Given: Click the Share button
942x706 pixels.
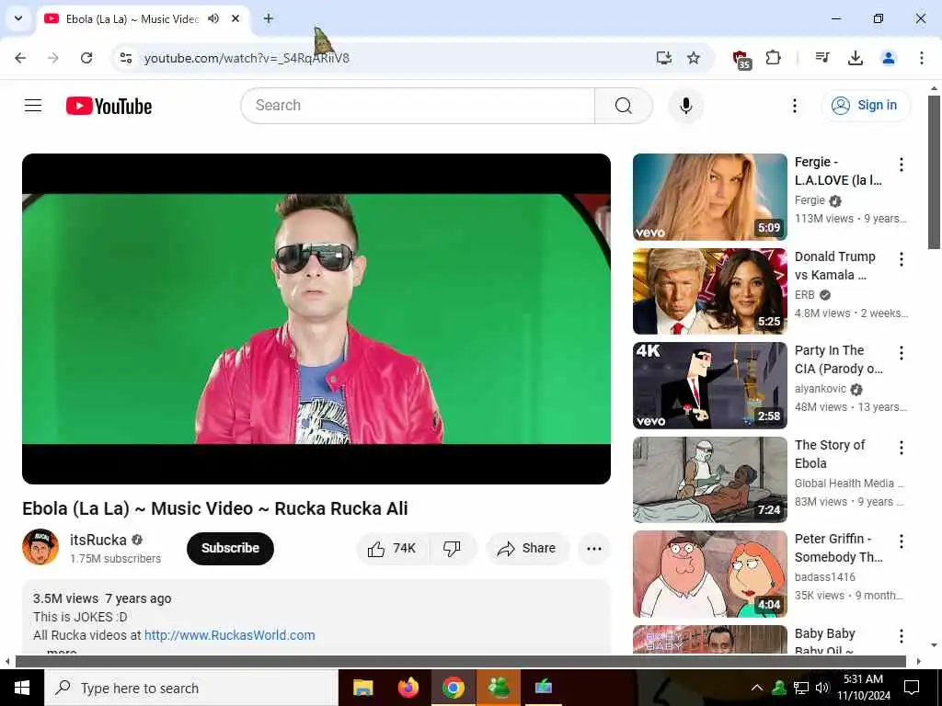Looking at the screenshot, I should (x=527, y=548).
